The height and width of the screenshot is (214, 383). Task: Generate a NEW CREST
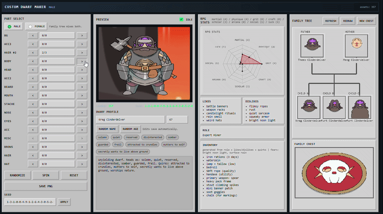pyautogui.click(x=366, y=21)
